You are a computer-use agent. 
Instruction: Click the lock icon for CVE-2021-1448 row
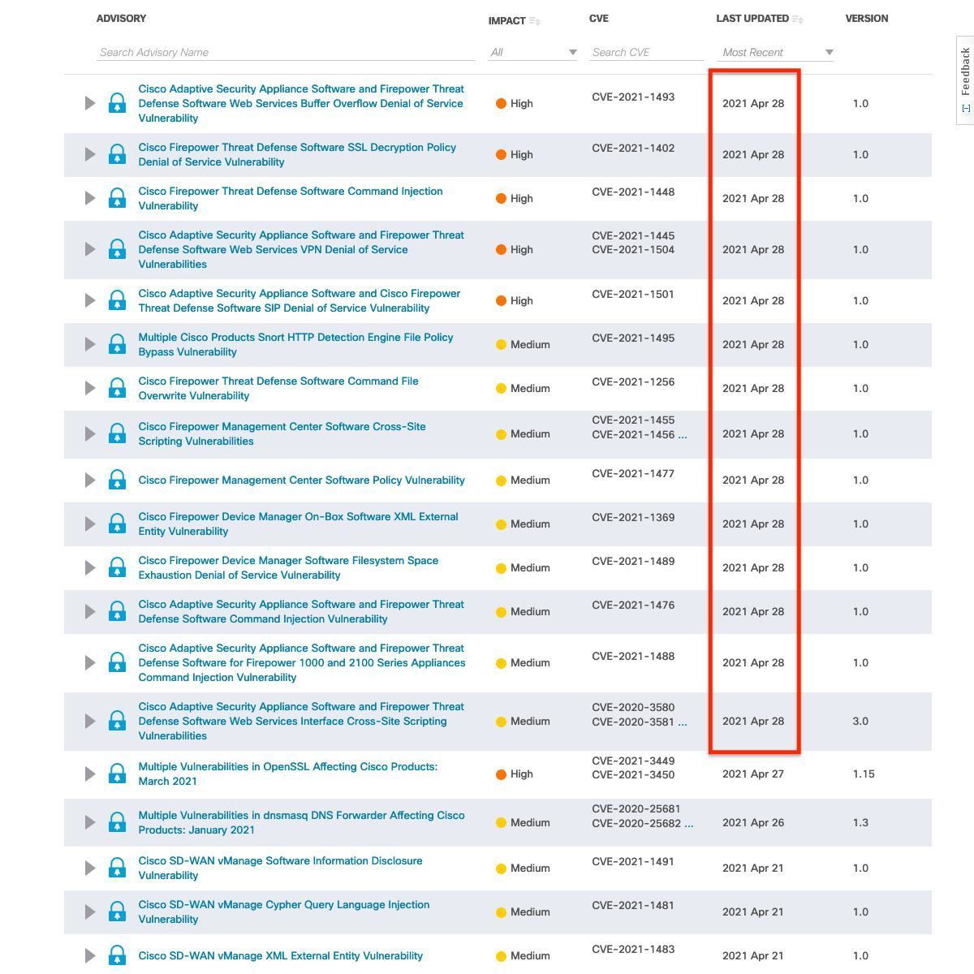point(117,198)
